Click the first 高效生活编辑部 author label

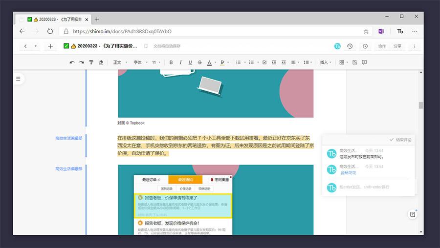69,138
